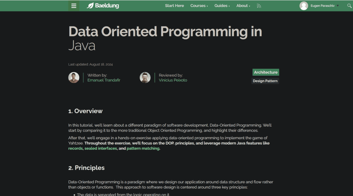Image resolution: width=353 pixels, height=196 pixels.
Task: Click Emanuel Trandafir's author photo
Action: (74, 78)
